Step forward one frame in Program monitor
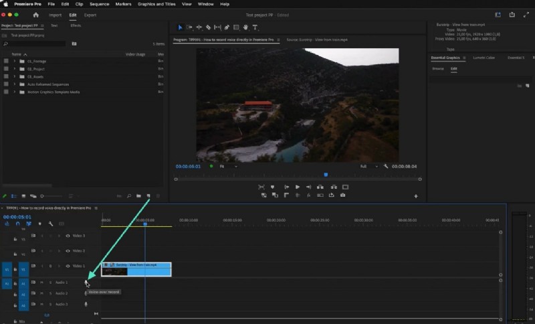535x324 pixels. (308, 187)
